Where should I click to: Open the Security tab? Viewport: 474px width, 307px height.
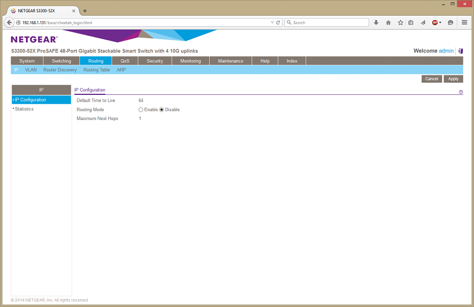[x=155, y=61]
